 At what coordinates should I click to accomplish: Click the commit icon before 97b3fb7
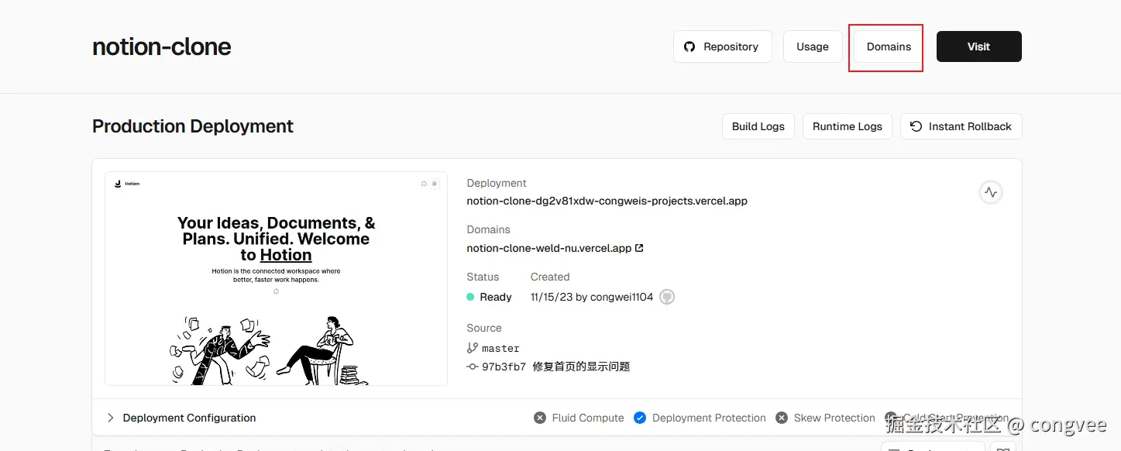(x=472, y=367)
